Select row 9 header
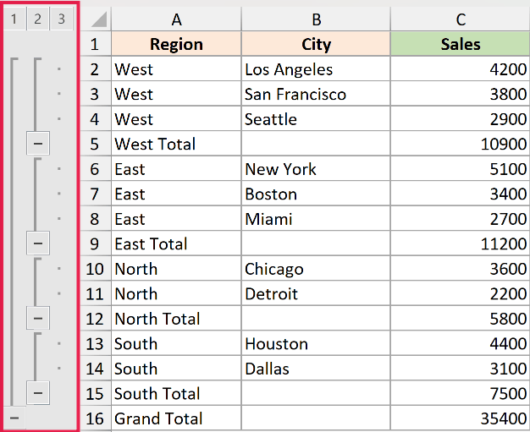The width and height of the screenshot is (530, 432). [96, 243]
